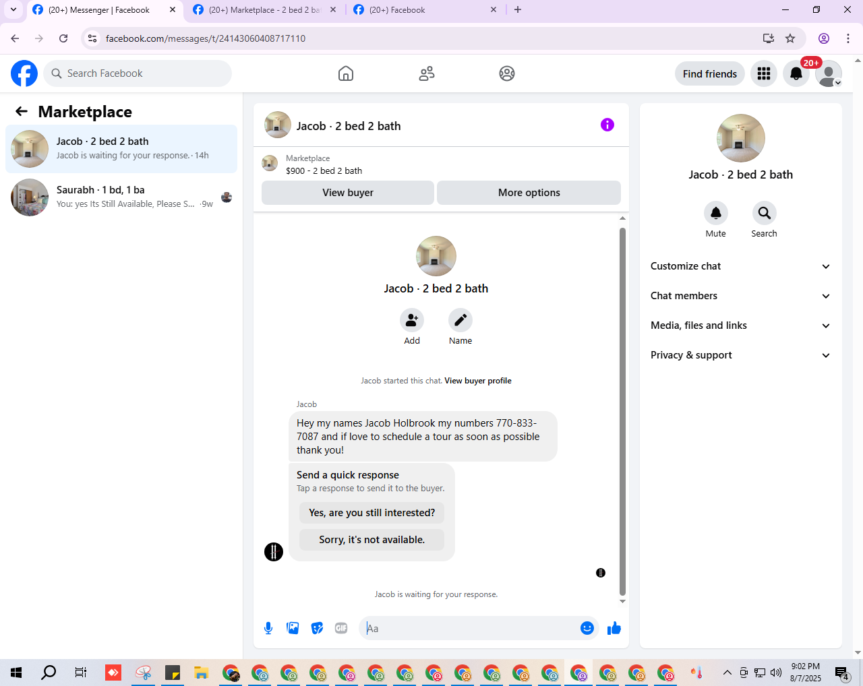Open the Chrome profile icon
This screenshot has width=863, height=686.
tap(824, 38)
